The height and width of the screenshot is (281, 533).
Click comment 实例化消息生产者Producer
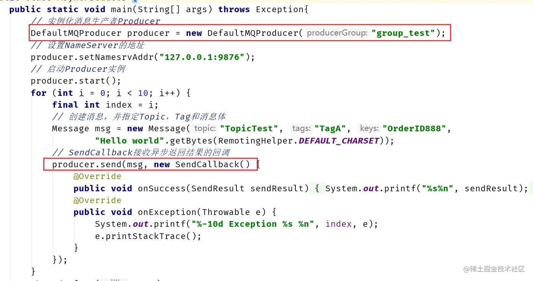click(96, 21)
